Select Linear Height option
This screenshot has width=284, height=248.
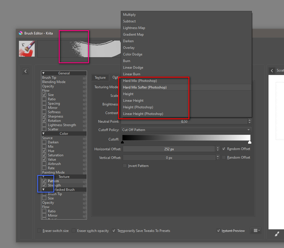(186, 101)
